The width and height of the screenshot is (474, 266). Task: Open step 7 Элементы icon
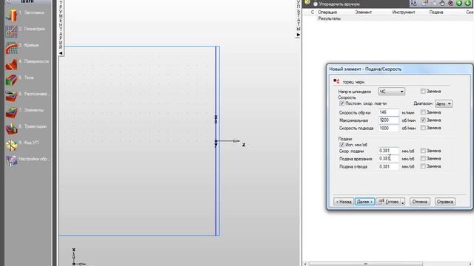(11, 112)
